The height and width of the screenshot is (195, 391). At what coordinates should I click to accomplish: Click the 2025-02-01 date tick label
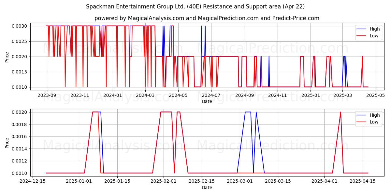[164, 181]
